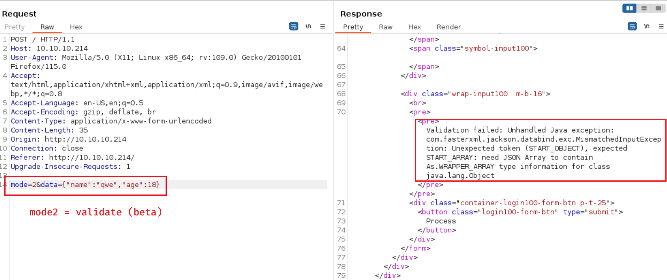Viewport: 667px width, 280px height.
Task: Select side-by-side split layout icon
Action: [x=629, y=8]
